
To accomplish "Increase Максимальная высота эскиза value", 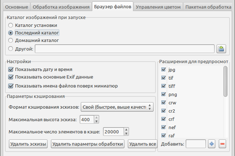I will click(x=97, y=118).
